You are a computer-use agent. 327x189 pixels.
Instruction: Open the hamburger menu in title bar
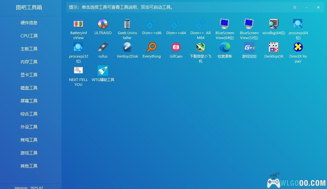pyautogui.click(x=295, y=7)
